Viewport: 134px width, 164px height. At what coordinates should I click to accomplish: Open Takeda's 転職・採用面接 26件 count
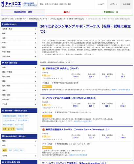[x=107, y=75]
